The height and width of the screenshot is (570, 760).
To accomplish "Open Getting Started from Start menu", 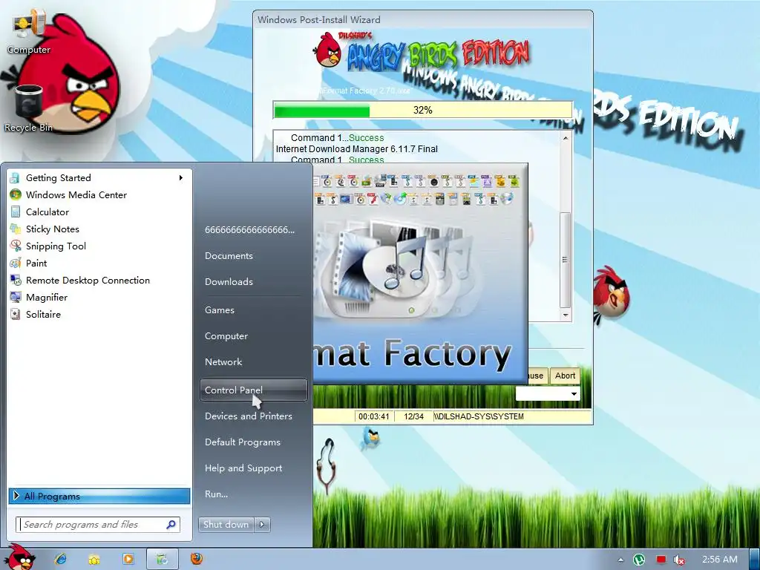I will [x=100, y=178].
